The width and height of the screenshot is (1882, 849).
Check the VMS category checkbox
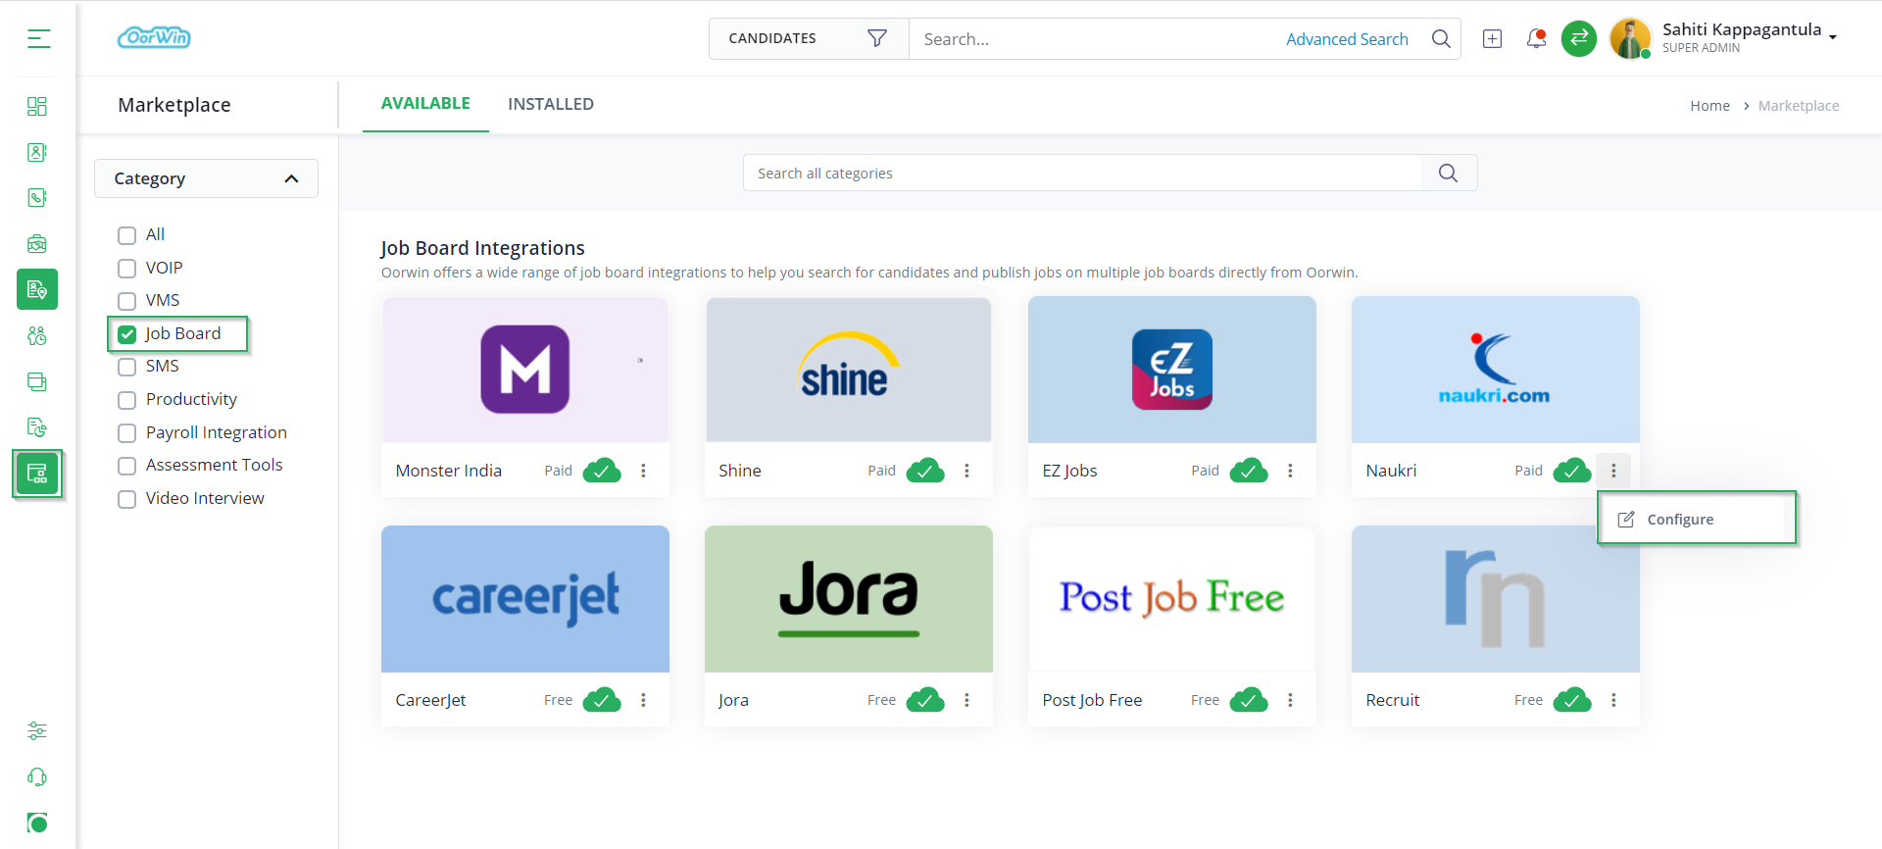[x=126, y=301]
